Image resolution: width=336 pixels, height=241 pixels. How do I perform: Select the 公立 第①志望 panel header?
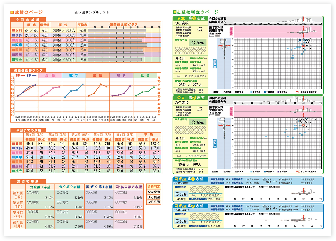pos(191,18)
